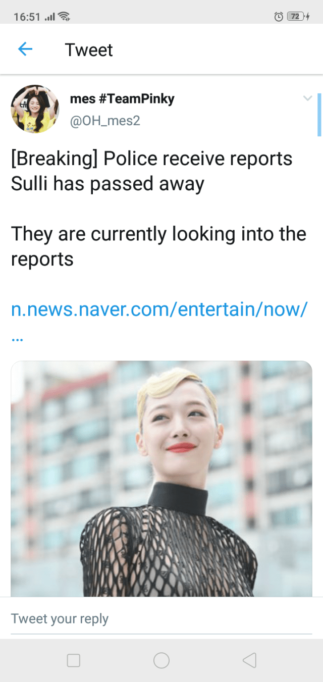Tap the Tweet header title
Image resolution: width=323 pixels, height=682 pixels.
coord(89,50)
